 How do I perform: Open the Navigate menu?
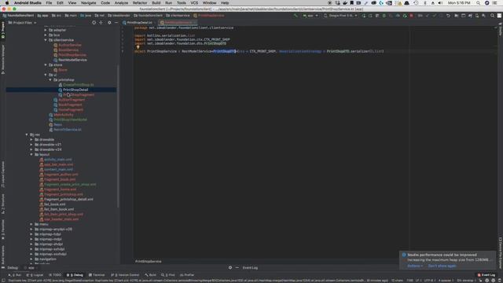point(88,3)
